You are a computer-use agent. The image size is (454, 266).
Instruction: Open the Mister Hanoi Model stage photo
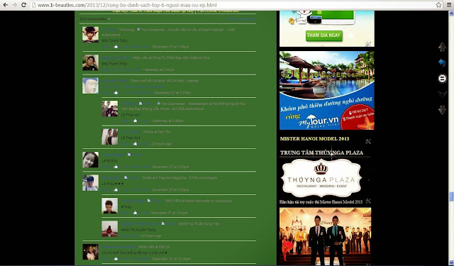pos(325,235)
